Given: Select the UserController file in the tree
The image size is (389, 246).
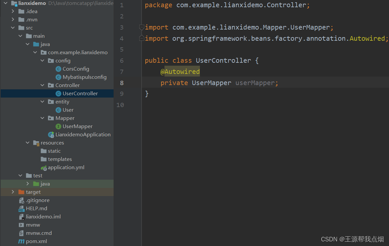Looking at the screenshot, I should pyautogui.click(x=80, y=93).
